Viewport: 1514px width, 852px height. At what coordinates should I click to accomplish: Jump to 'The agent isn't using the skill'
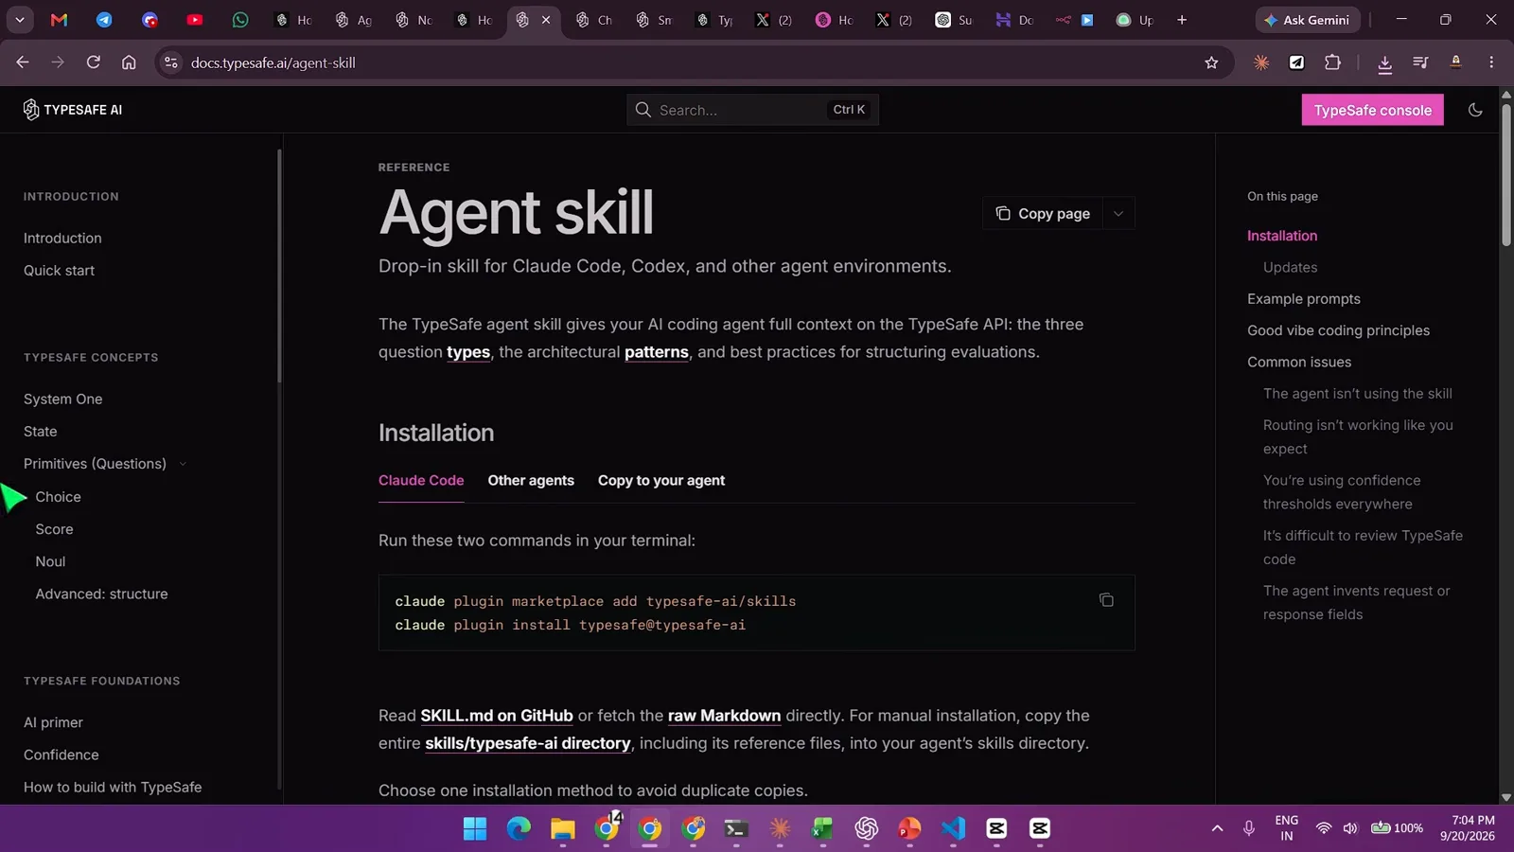[x=1357, y=394]
